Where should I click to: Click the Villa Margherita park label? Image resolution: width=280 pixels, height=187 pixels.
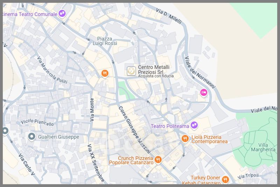tap(263, 147)
